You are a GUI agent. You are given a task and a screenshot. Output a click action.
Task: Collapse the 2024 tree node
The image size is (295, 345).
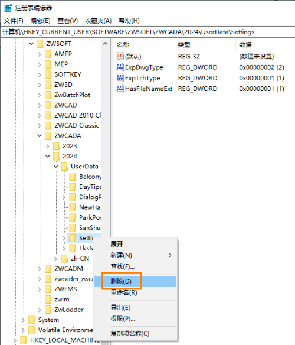point(48,156)
